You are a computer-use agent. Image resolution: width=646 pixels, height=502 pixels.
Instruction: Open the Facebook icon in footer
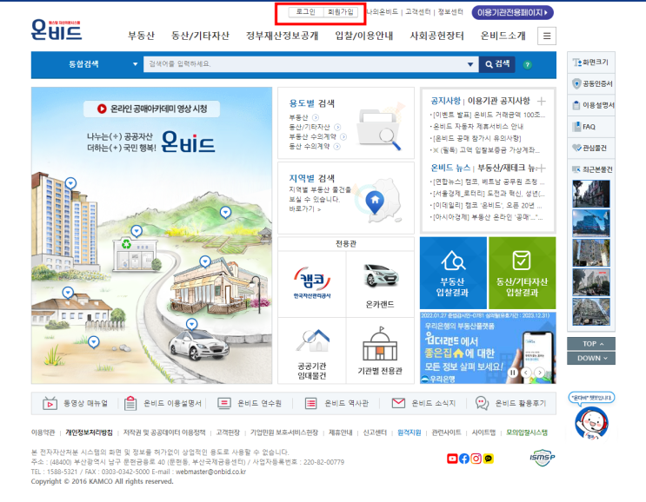click(x=464, y=459)
